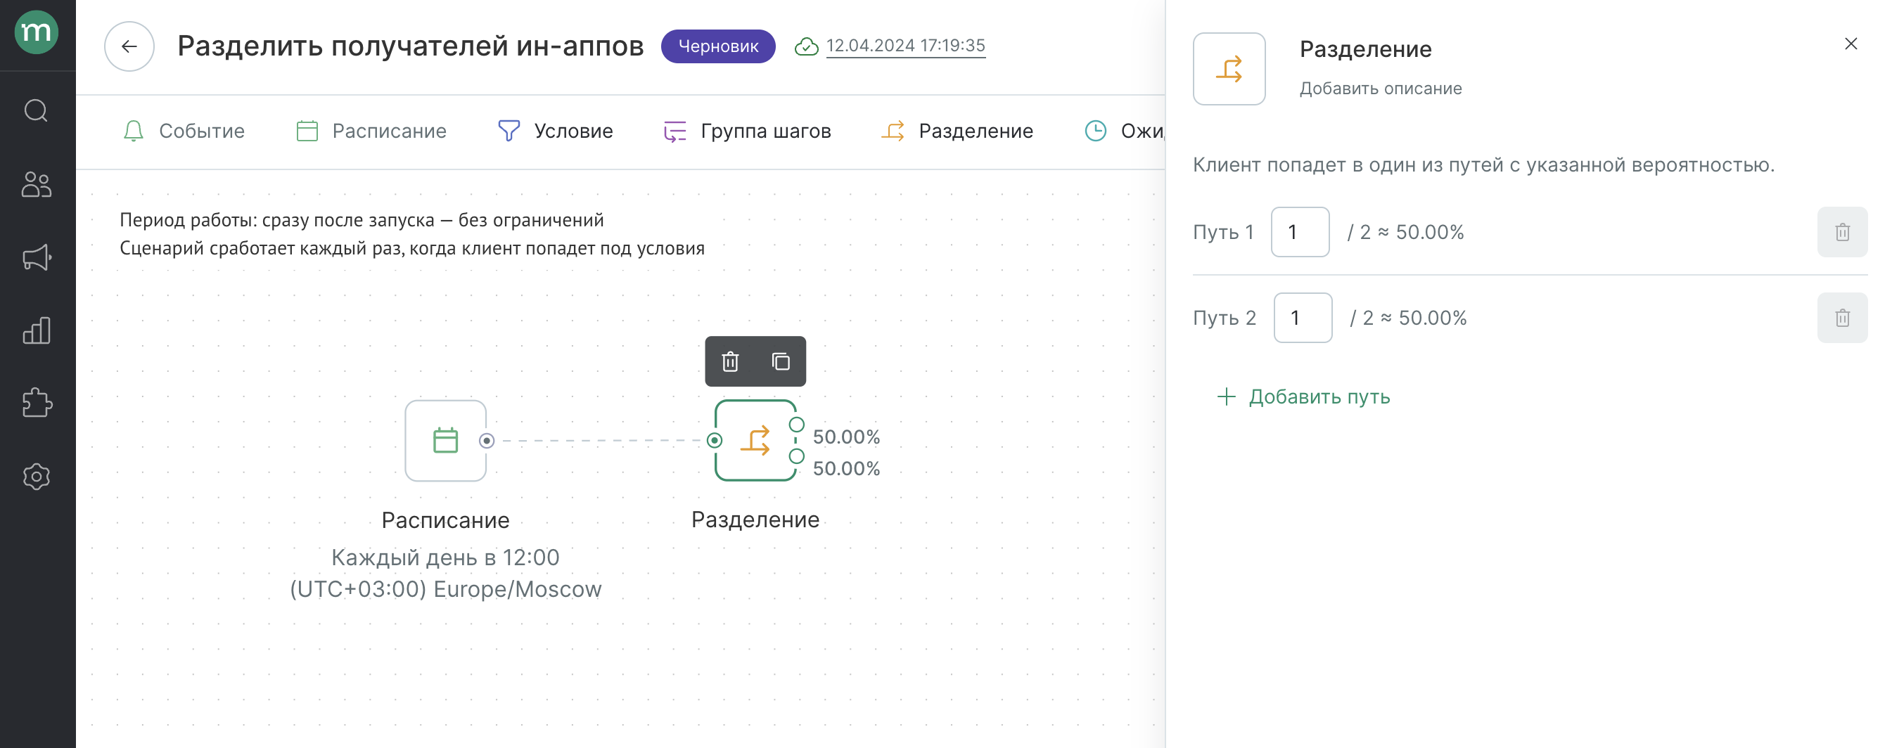Click the Расписание label under node

tap(446, 520)
